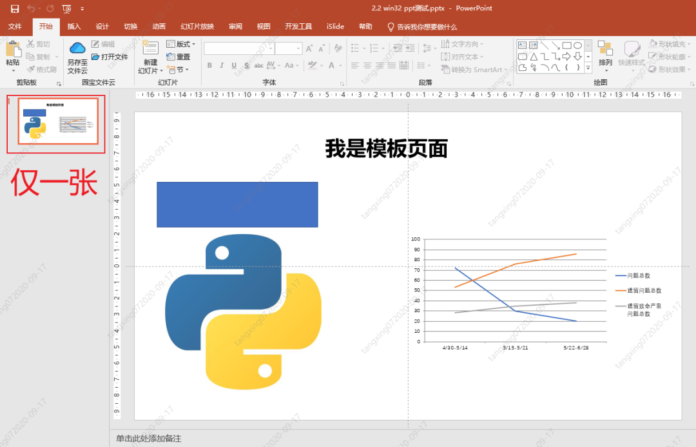The height and width of the screenshot is (447, 696).
Task: Open the 版式 (Layout) dropdown
Action: (181, 44)
